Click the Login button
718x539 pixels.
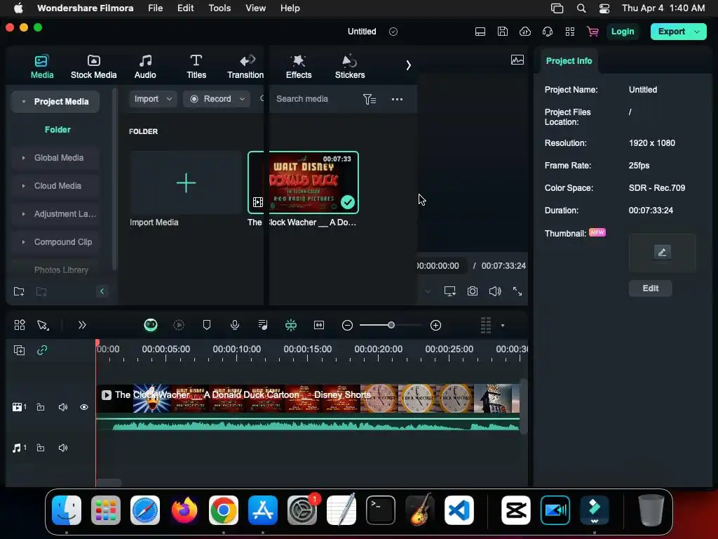tap(623, 32)
